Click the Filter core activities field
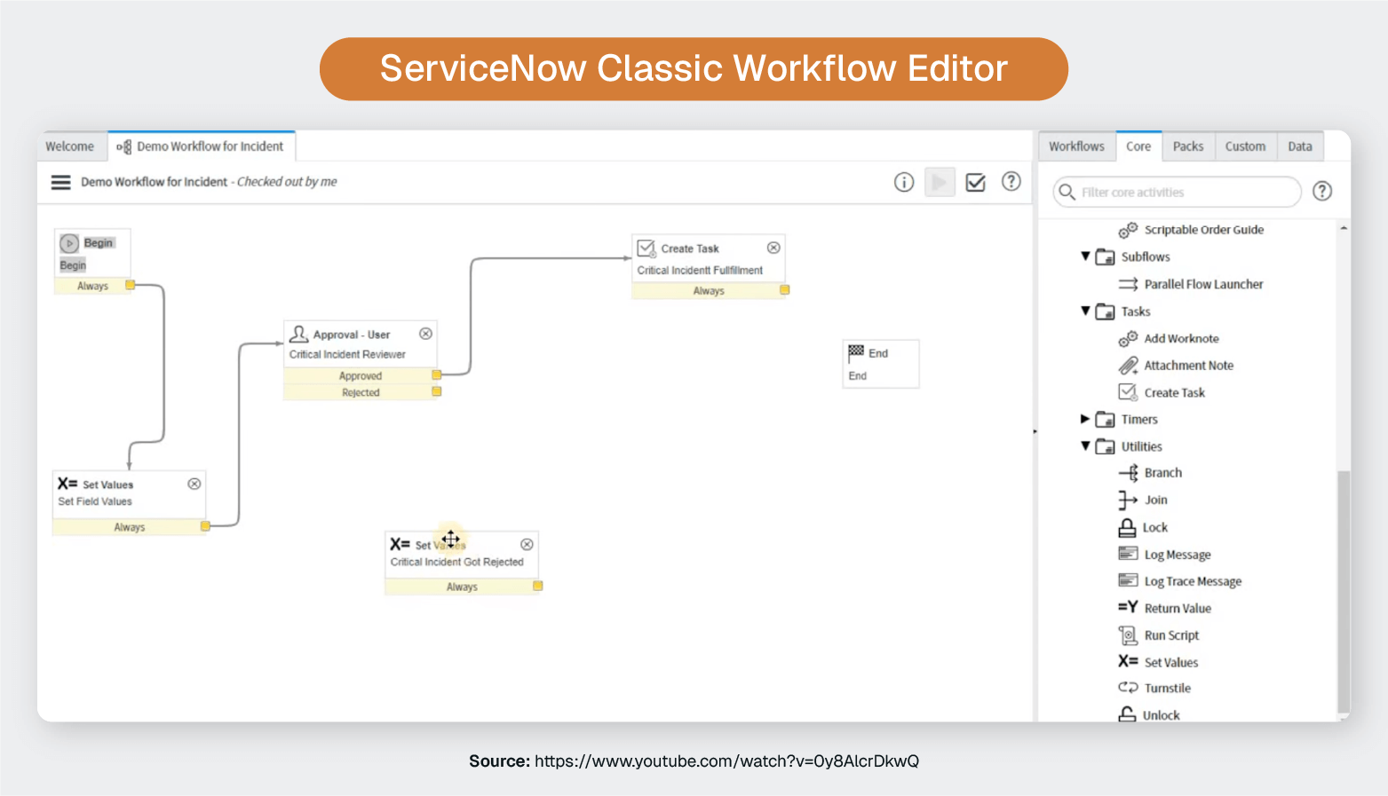Screen dimensions: 1388x796 [x=1176, y=192]
